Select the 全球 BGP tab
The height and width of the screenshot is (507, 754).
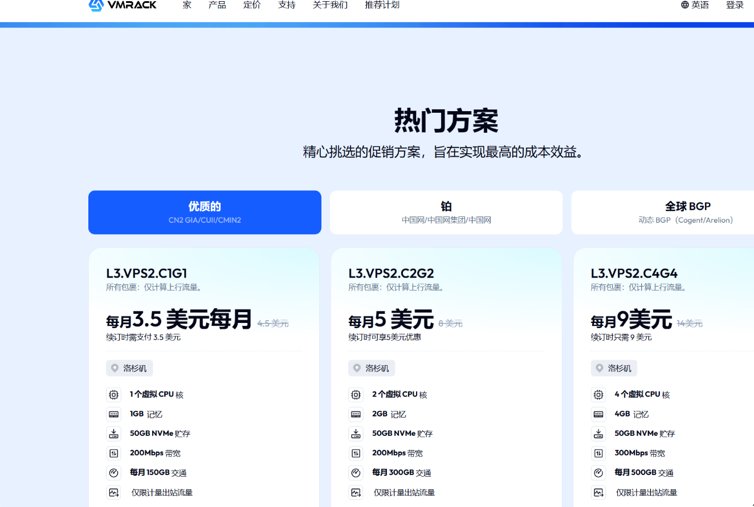[x=687, y=212]
